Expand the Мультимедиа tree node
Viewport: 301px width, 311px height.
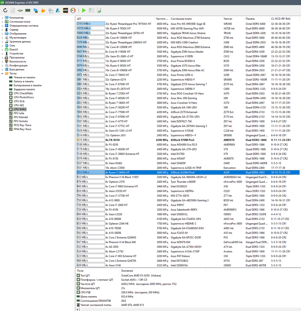point(2,38)
